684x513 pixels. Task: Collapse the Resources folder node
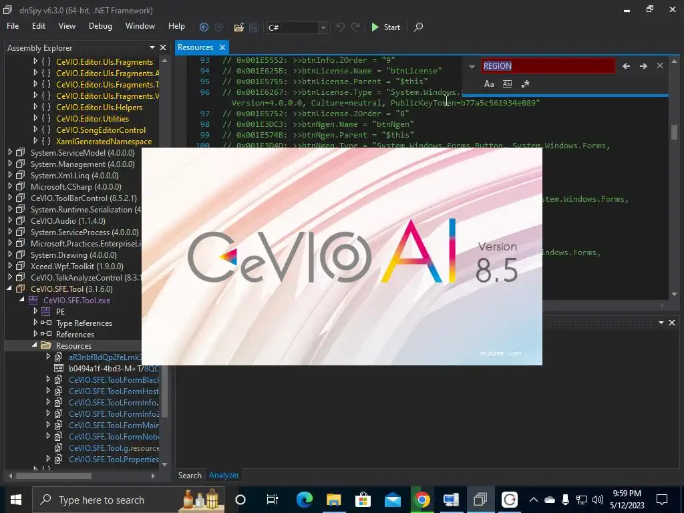[35, 345]
